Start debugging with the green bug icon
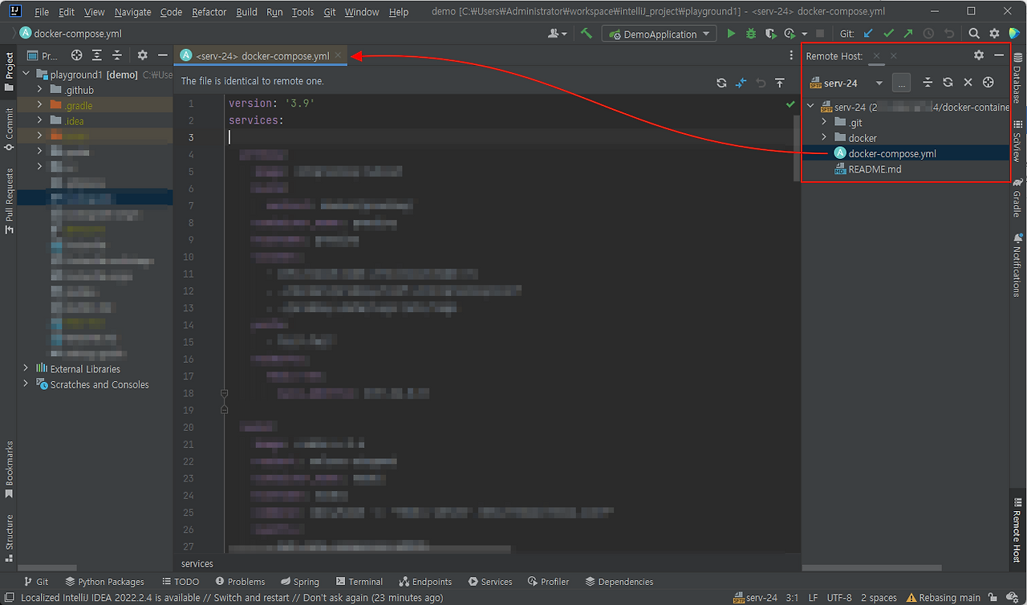The height and width of the screenshot is (605, 1027). [751, 34]
